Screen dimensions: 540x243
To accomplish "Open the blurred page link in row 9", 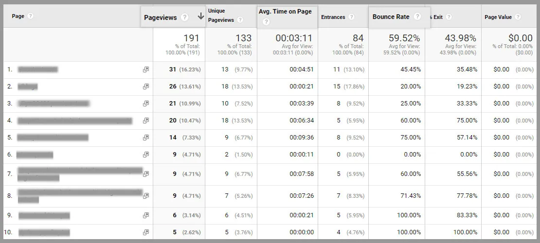I will 44,215.
